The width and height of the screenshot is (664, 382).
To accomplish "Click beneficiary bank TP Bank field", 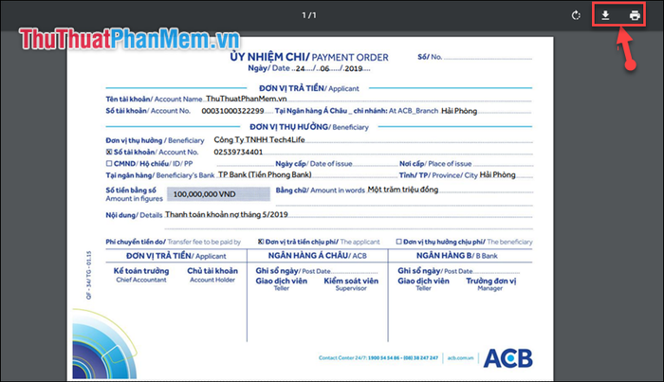I will coord(265,174).
